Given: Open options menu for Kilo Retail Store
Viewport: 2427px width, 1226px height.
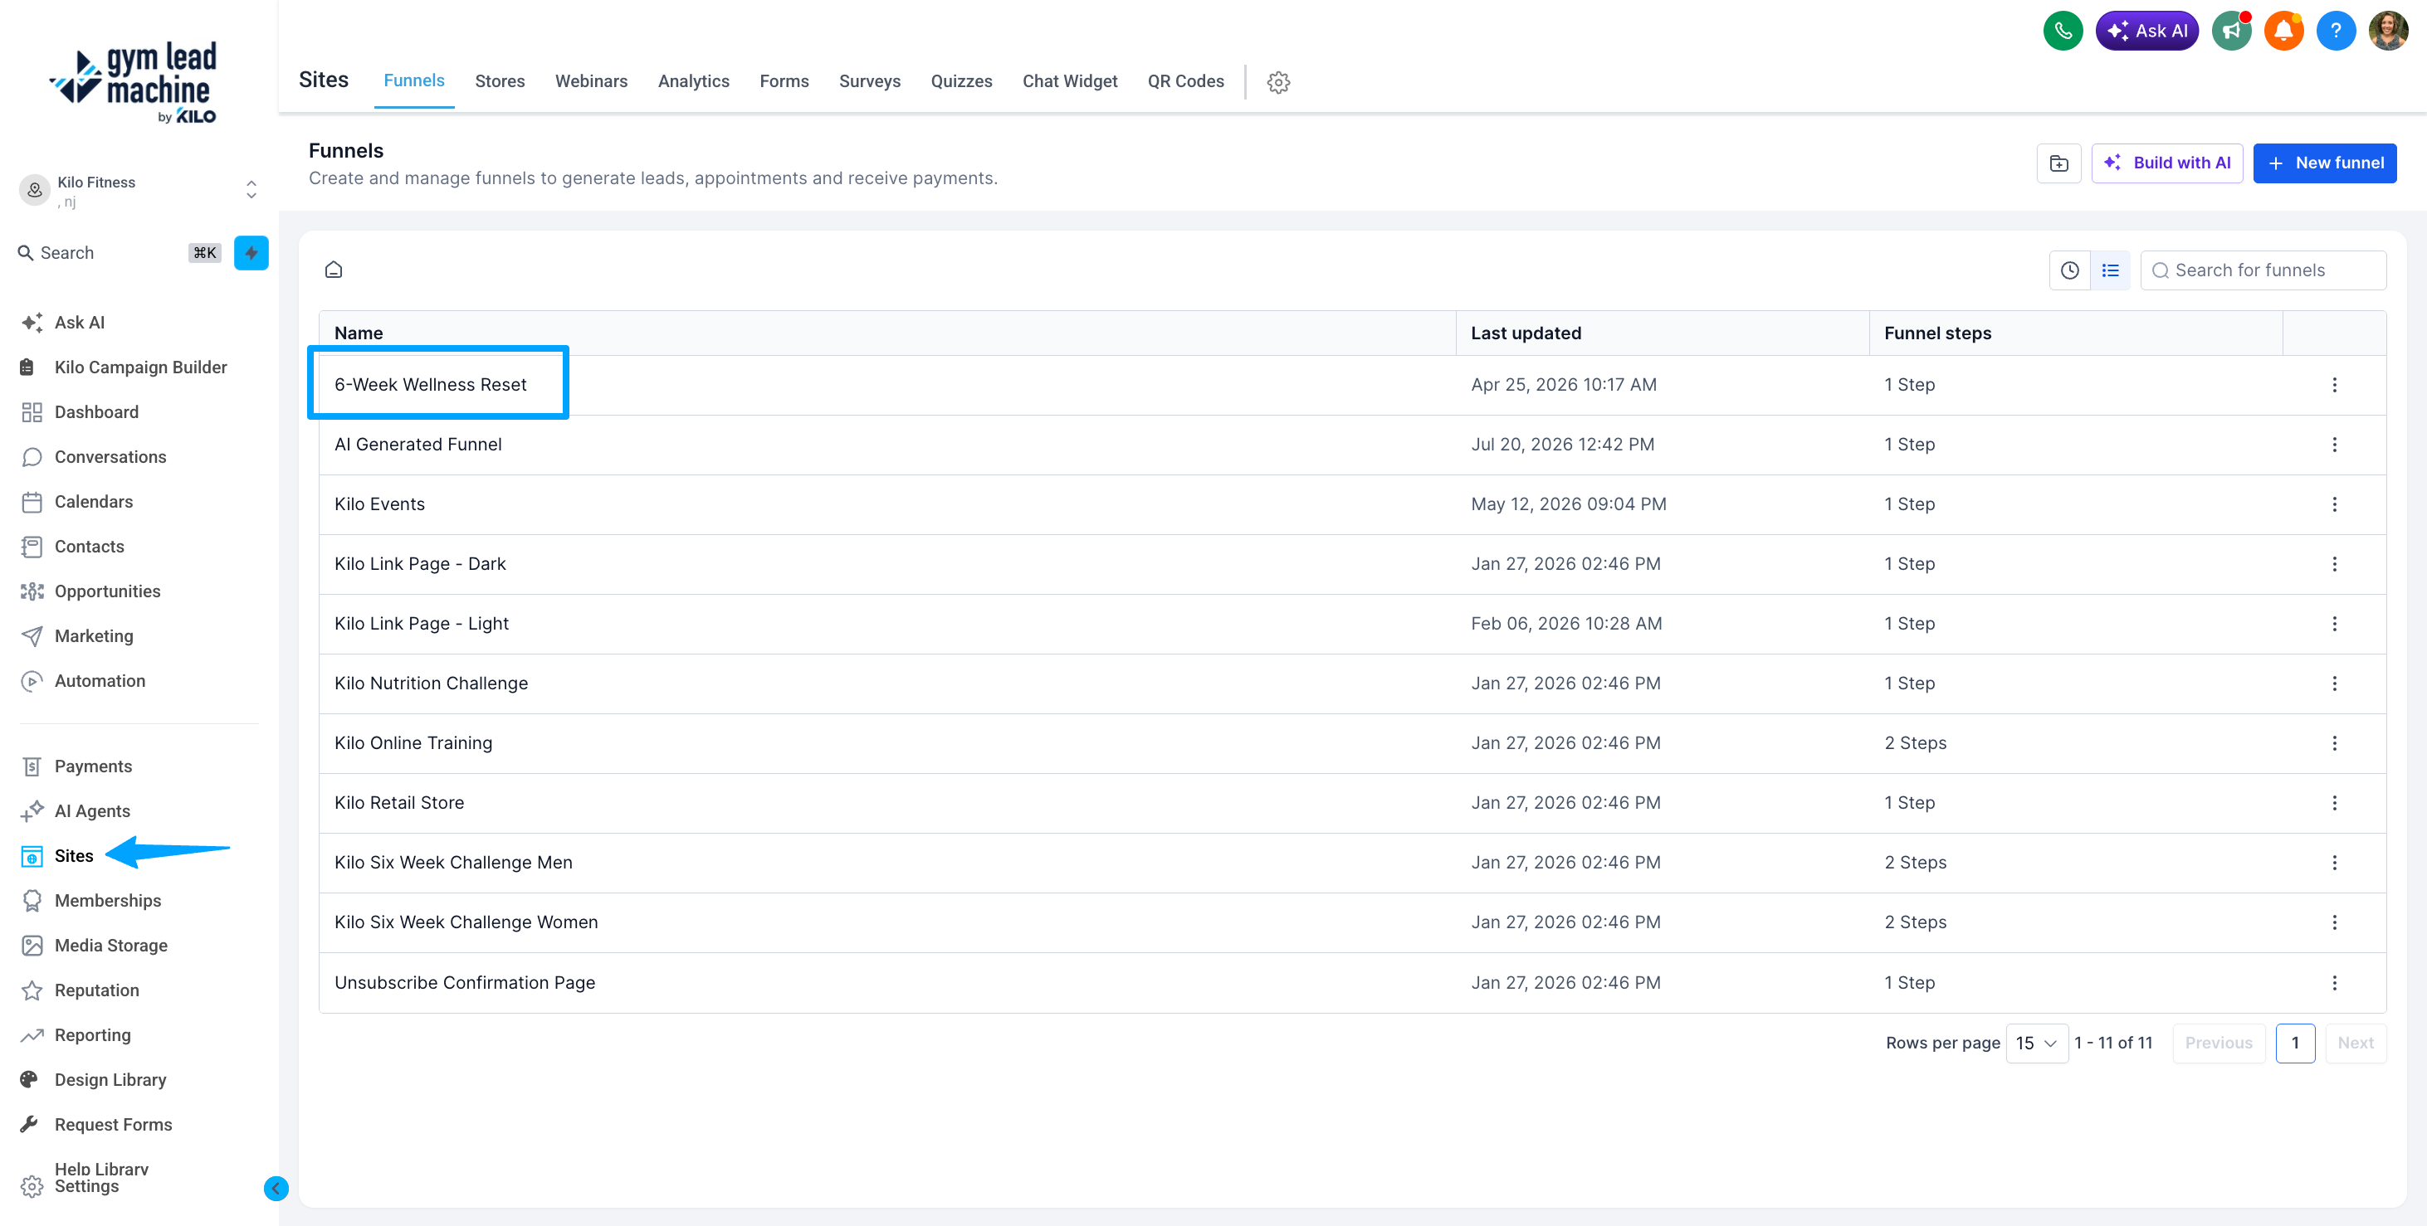Looking at the screenshot, I should (x=2335, y=803).
